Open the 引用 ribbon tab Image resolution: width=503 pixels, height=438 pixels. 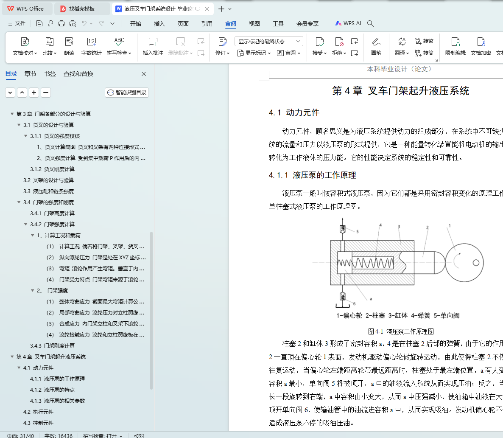[x=207, y=24]
